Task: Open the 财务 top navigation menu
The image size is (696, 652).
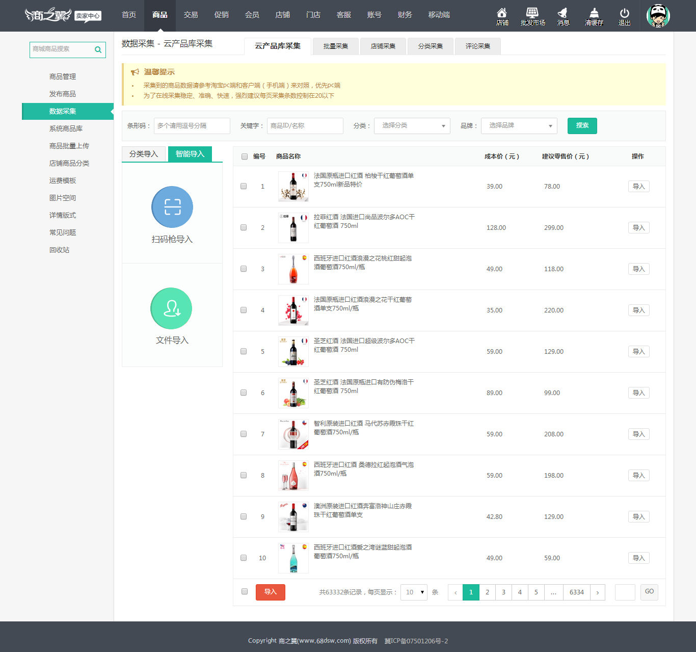Action: 405,15
